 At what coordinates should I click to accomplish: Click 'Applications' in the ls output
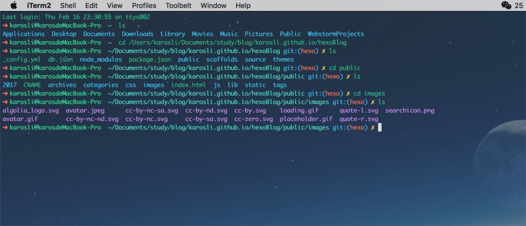pos(24,34)
